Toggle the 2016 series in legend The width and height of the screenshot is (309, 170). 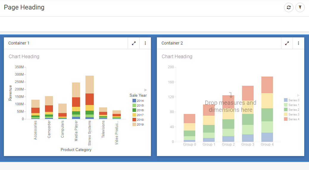click(140, 110)
